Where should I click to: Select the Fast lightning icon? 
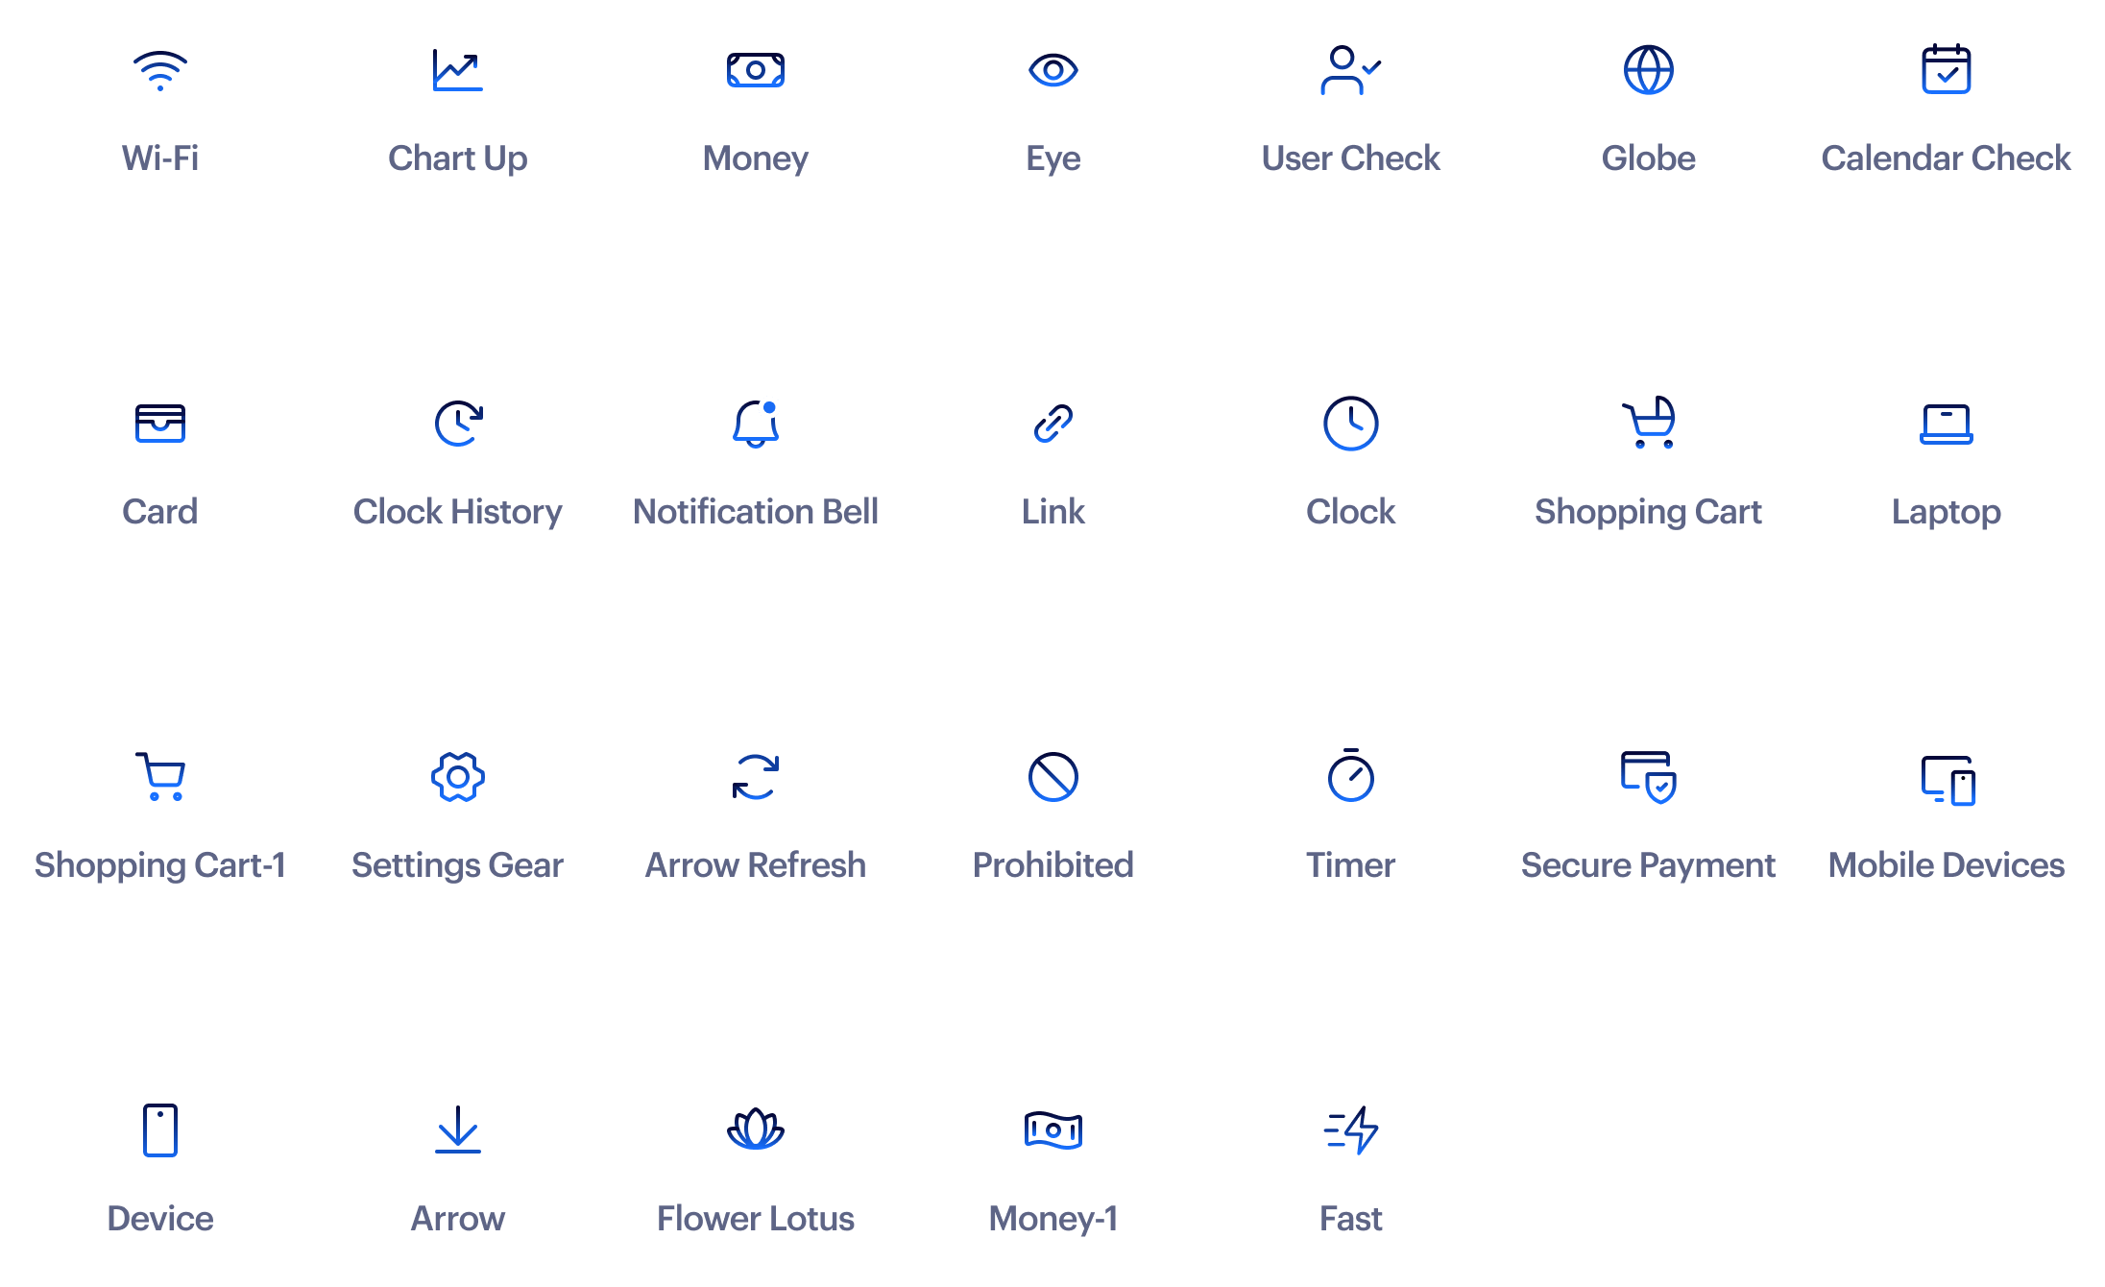tap(1351, 1130)
